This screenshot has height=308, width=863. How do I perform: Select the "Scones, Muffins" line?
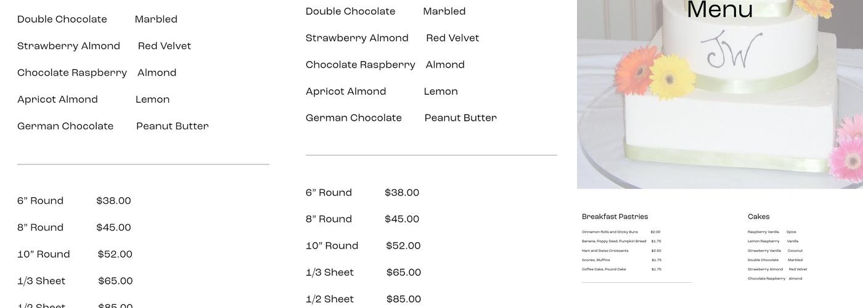595,260
